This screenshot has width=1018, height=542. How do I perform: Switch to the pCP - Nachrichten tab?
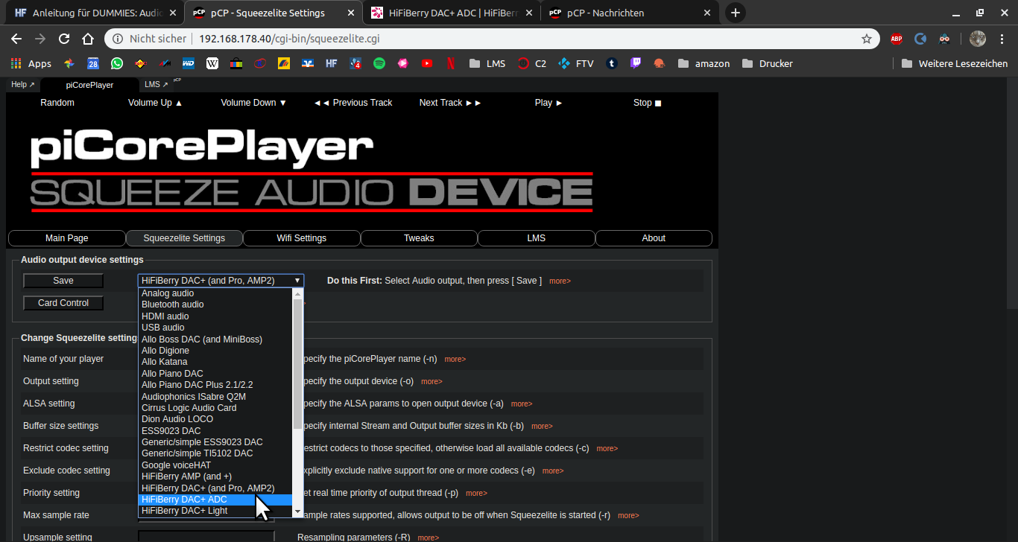629,13
